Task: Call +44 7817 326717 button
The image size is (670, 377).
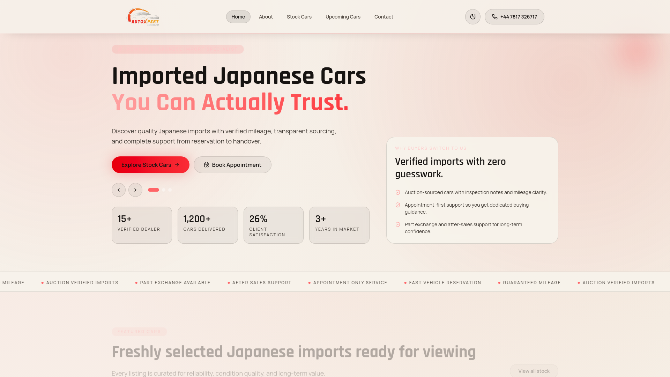Action: tap(514, 17)
